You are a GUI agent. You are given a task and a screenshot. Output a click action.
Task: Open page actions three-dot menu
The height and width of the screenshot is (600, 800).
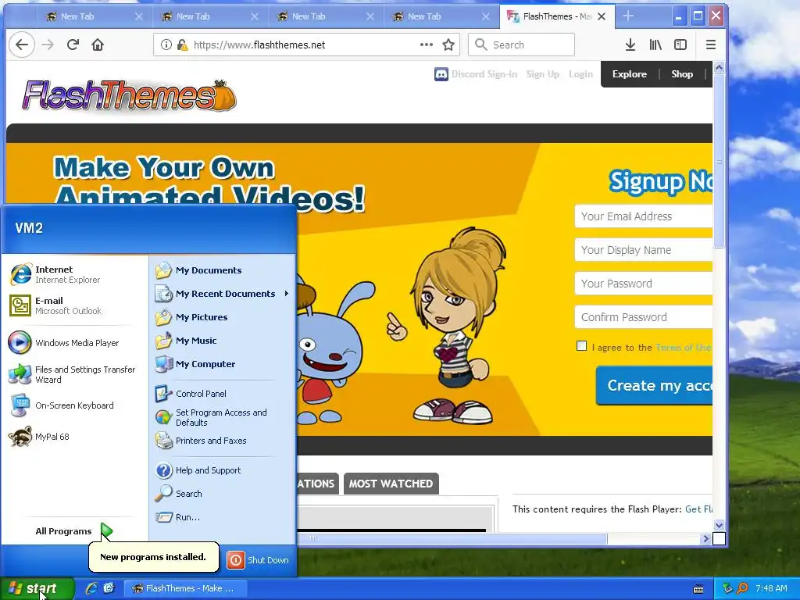click(427, 45)
